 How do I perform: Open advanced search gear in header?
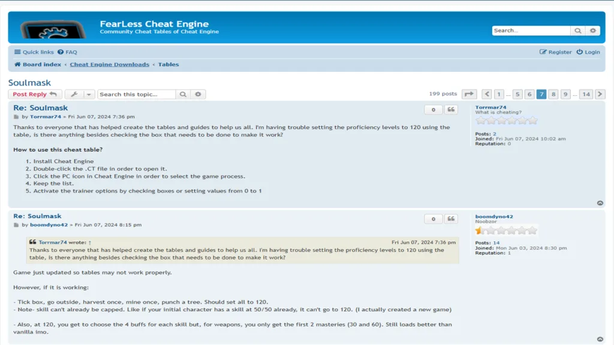(x=593, y=31)
